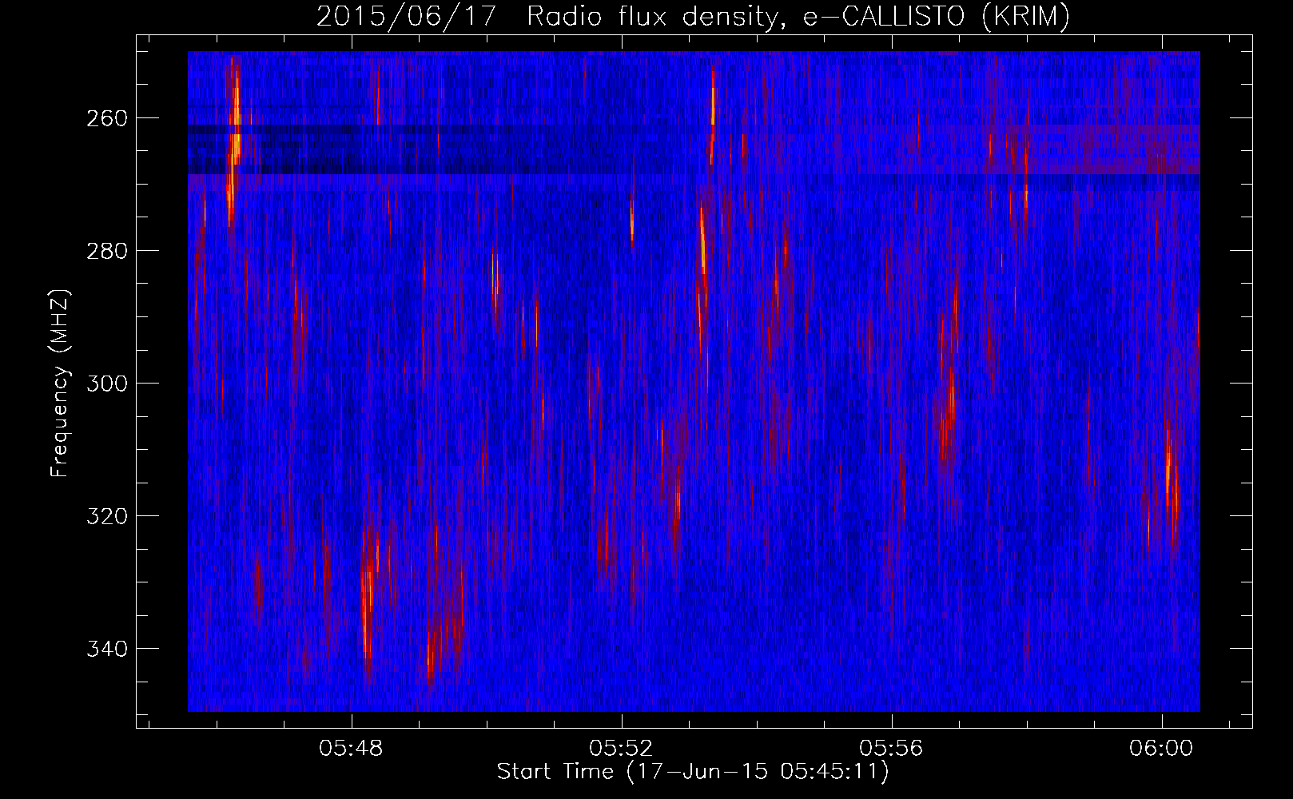Viewport: 1293px width, 799px height.
Task: Select the 340 frequency tick label
Action: (106, 648)
